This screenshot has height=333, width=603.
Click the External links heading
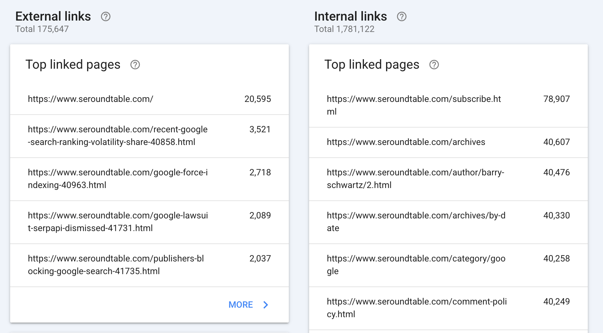click(x=53, y=16)
